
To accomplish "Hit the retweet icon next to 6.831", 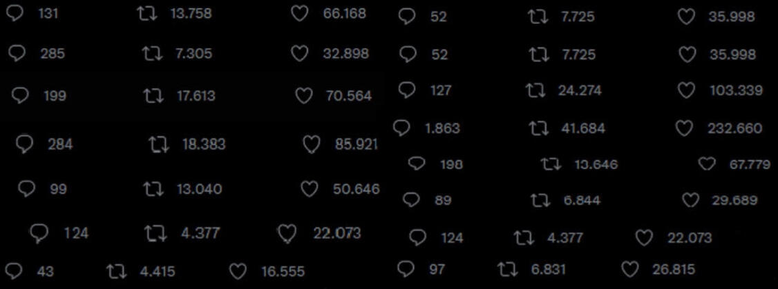I will [x=508, y=269].
